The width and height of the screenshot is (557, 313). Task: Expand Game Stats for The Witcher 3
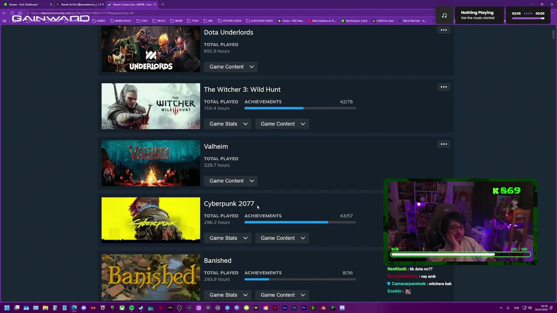point(228,124)
